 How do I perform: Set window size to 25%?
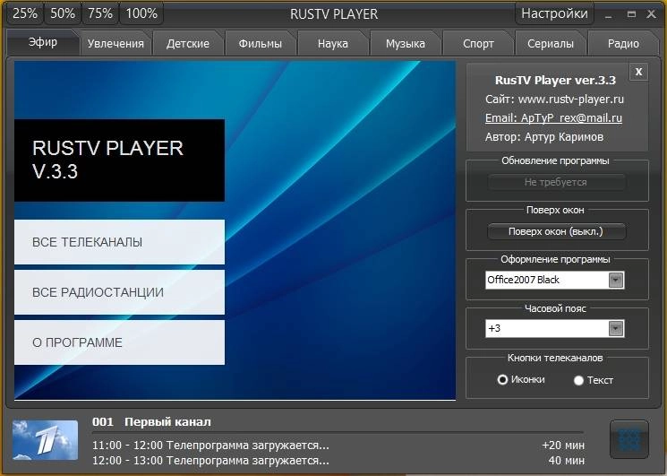coord(25,13)
